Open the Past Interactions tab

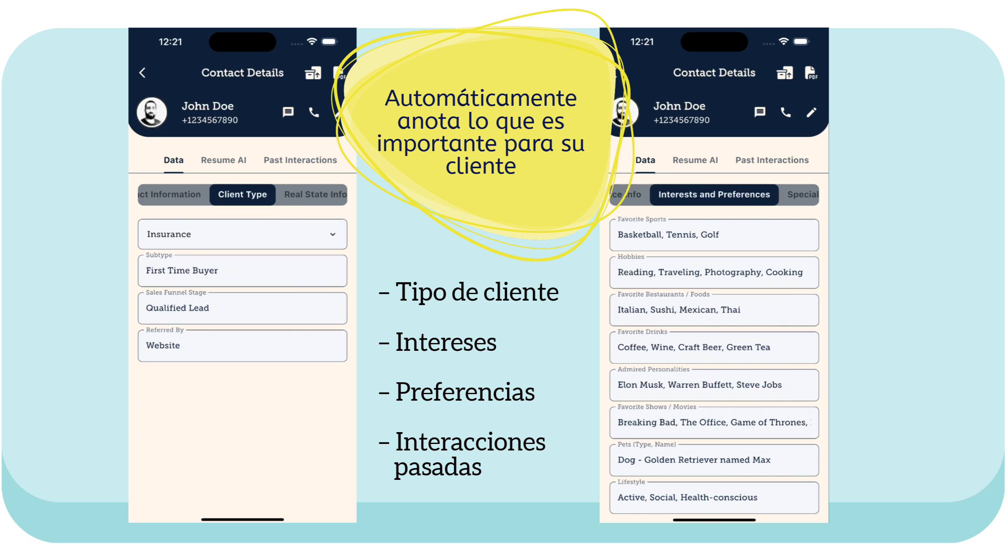click(300, 160)
